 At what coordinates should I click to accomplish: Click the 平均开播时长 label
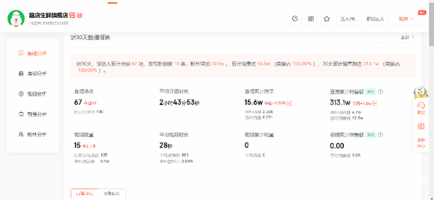[174, 91]
